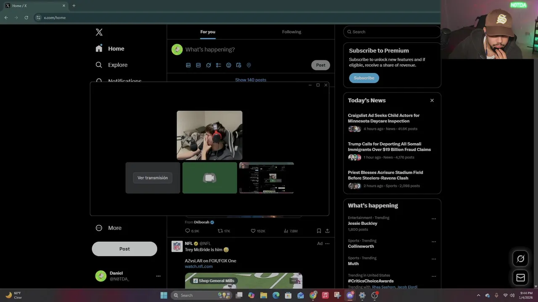
Task: Open Discord from the taskbar
Action: tap(350, 295)
